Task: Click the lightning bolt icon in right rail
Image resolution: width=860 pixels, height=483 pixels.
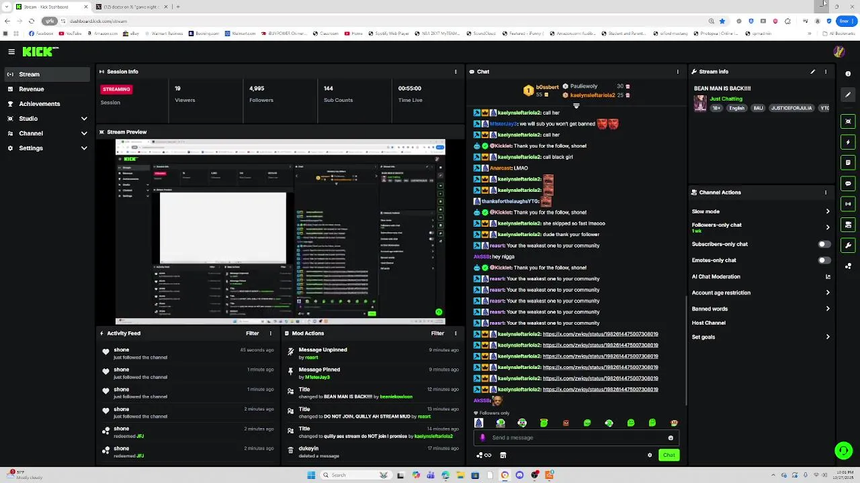Action: pos(848,142)
